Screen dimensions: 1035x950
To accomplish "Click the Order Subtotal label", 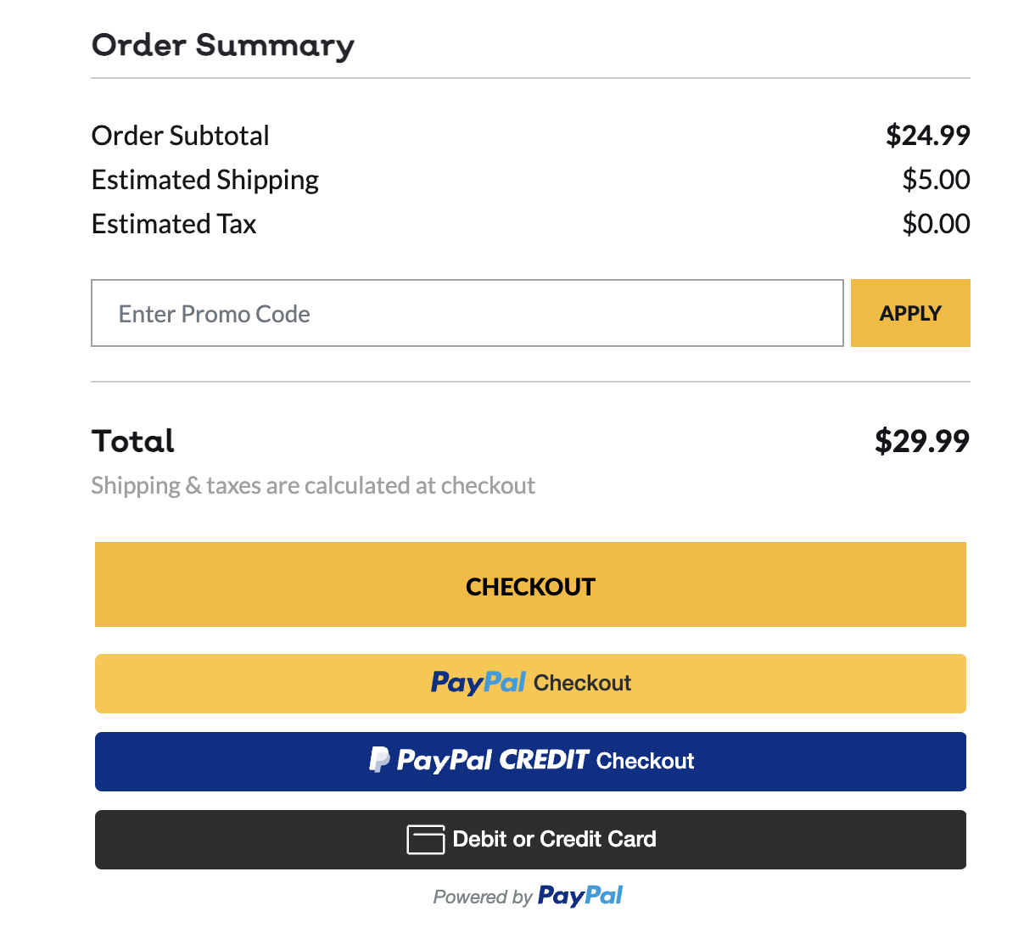I will [x=181, y=136].
